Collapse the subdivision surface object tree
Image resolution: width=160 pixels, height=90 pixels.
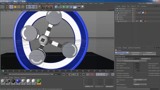[116, 11]
